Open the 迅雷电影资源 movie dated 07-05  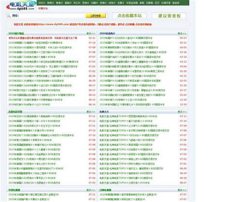click(36, 169)
